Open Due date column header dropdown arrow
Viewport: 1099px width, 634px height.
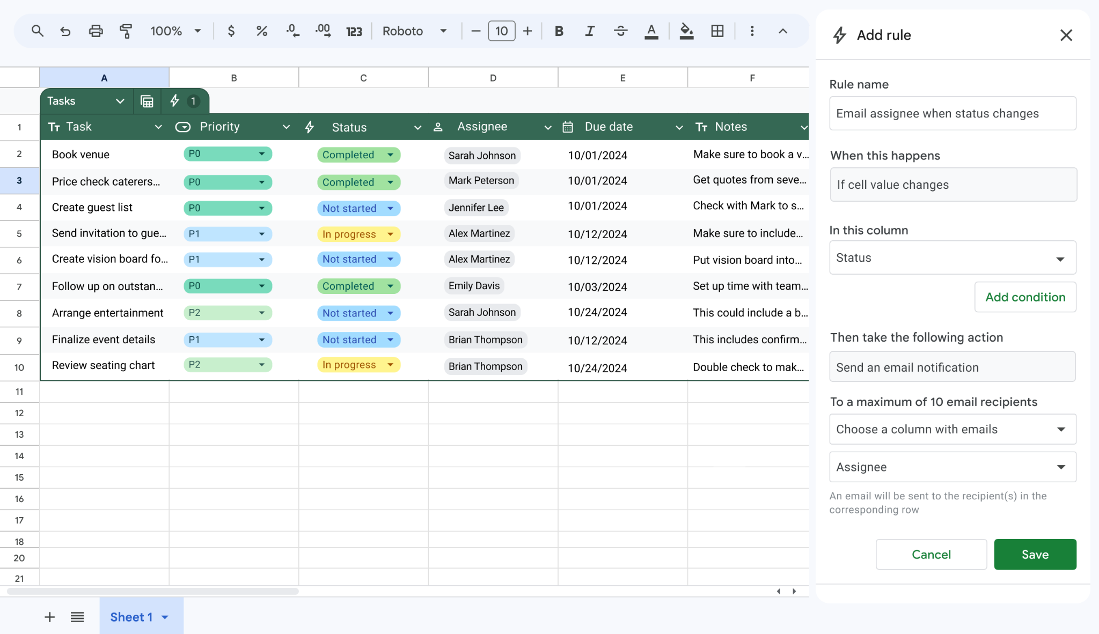pos(679,128)
